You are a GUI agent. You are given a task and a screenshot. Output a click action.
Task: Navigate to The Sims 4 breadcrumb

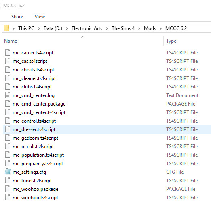point(123,28)
